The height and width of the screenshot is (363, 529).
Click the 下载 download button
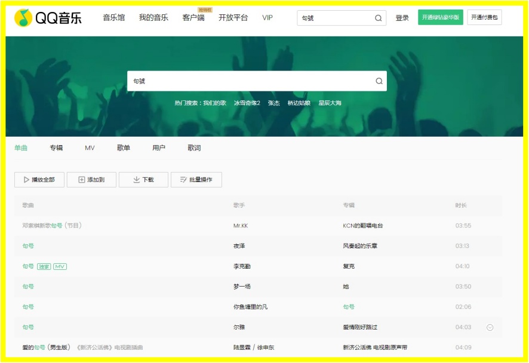(143, 180)
